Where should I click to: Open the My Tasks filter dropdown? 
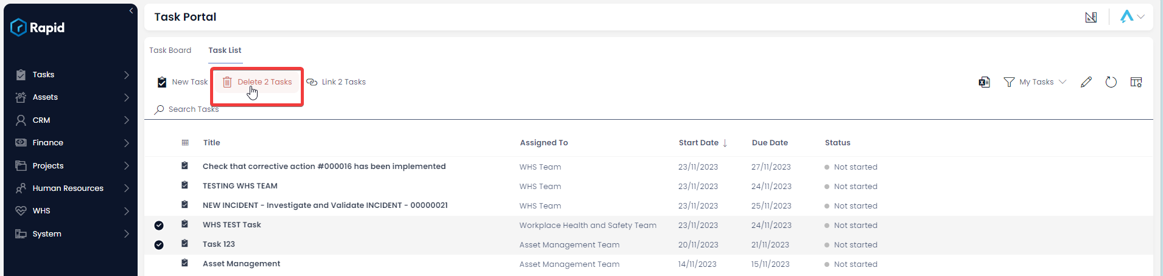(x=1035, y=82)
